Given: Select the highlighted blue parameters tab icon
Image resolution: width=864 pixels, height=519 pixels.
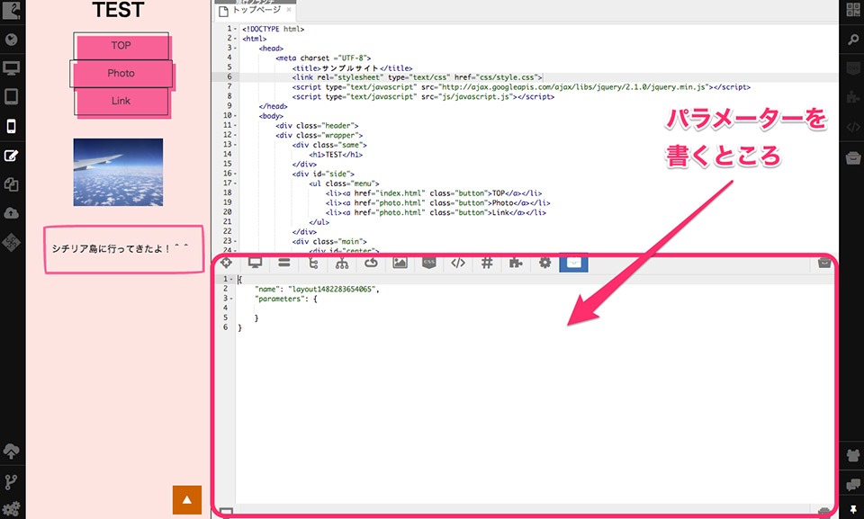Looking at the screenshot, I should click(x=573, y=263).
